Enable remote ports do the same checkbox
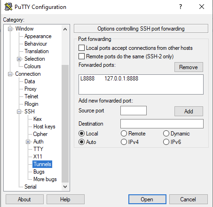 pyautogui.click(x=81, y=56)
